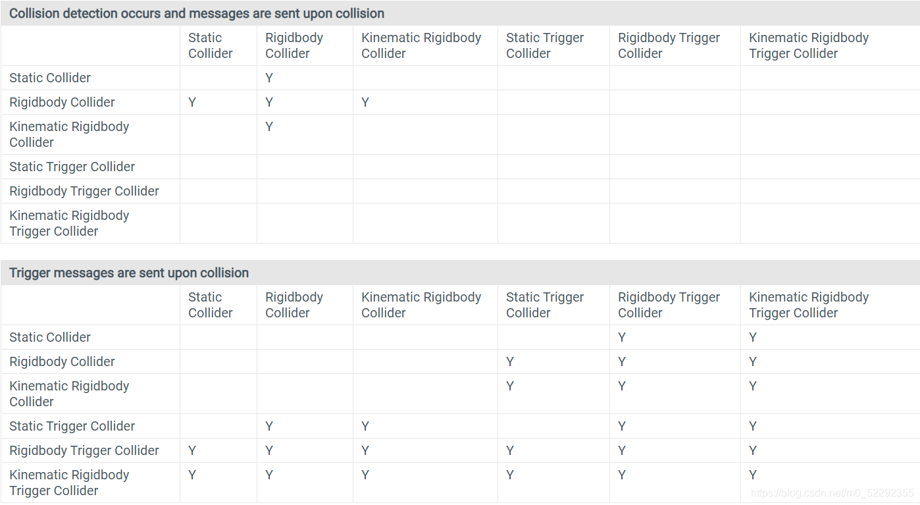Screen dimensions: 920x505
Task: Click 'Kinematic Rigidbody Collider' row label in collision detection table
Action: click(x=69, y=134)
